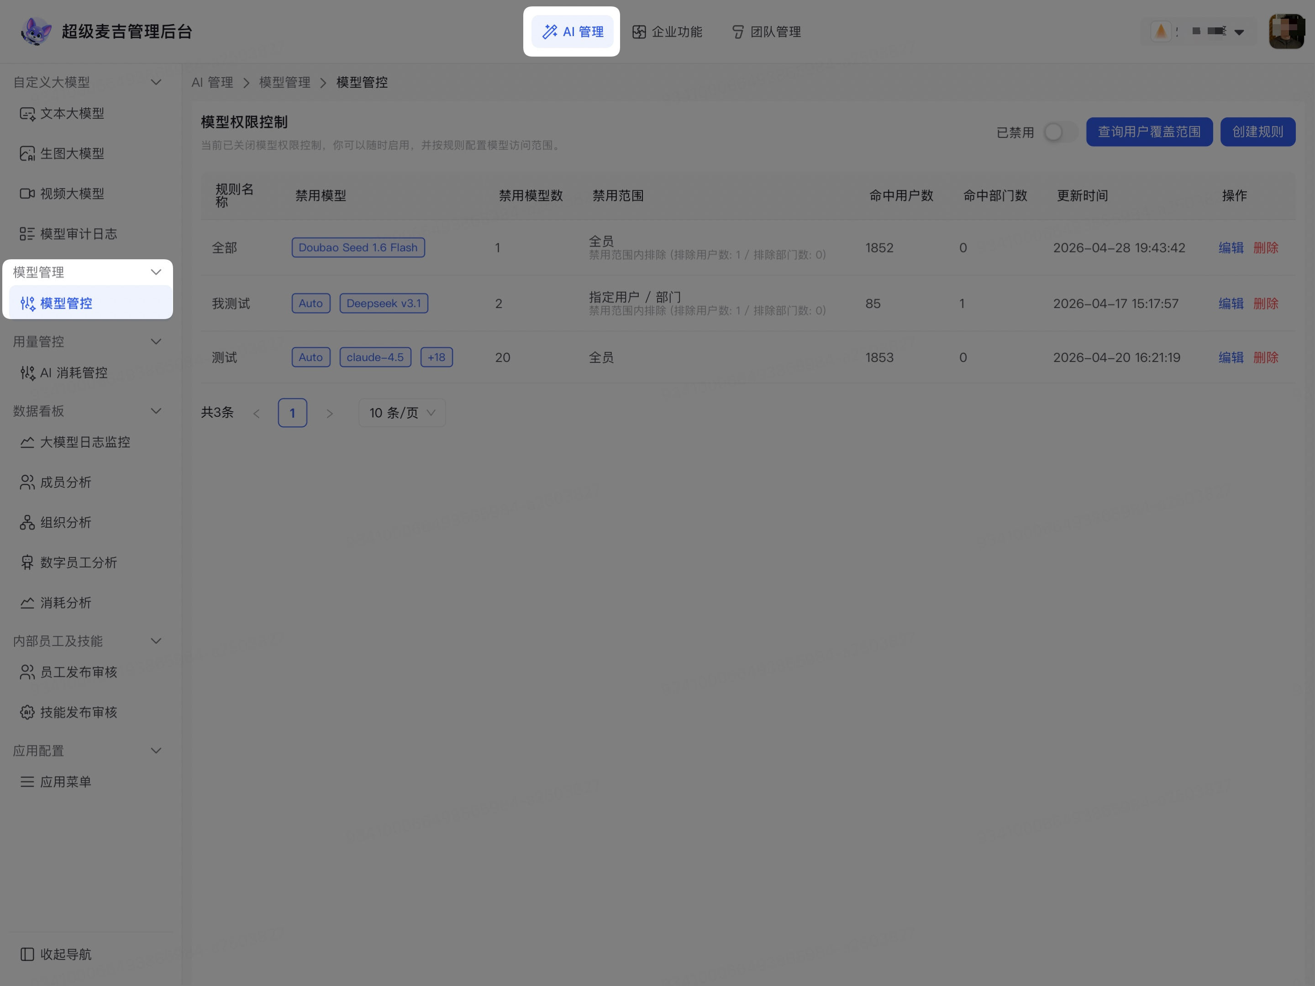Switch to the 团队管理 top tab

[x=766, y=31]
